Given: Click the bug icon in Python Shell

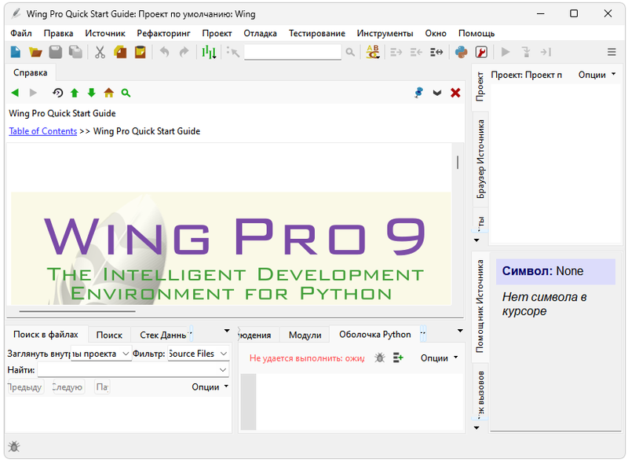Looking at the screenshot, I should click(x=379, y=357).
